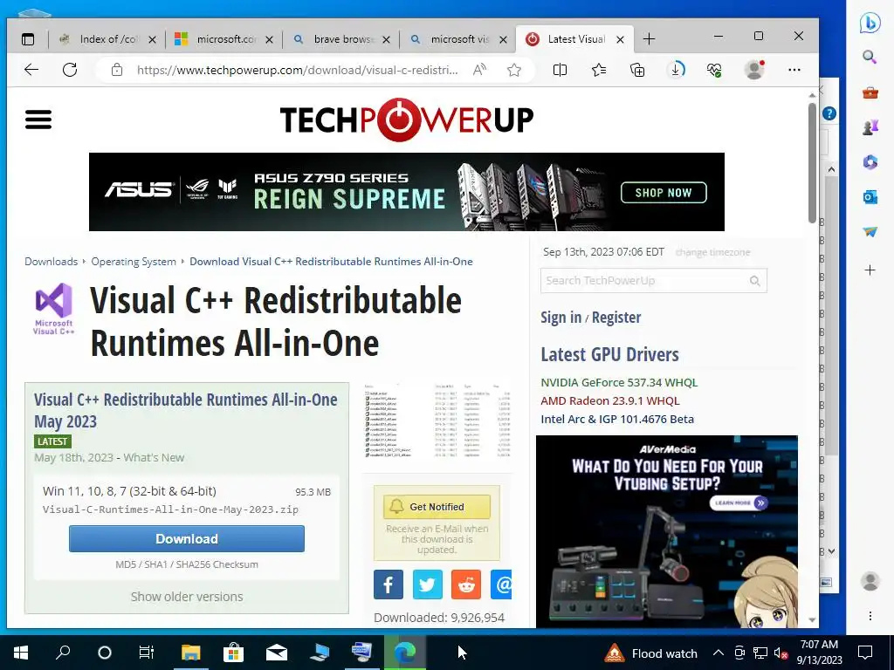Open sidebar Outlook icon
The width and height of the screenshot is (894, 670).
click(870, 197)
